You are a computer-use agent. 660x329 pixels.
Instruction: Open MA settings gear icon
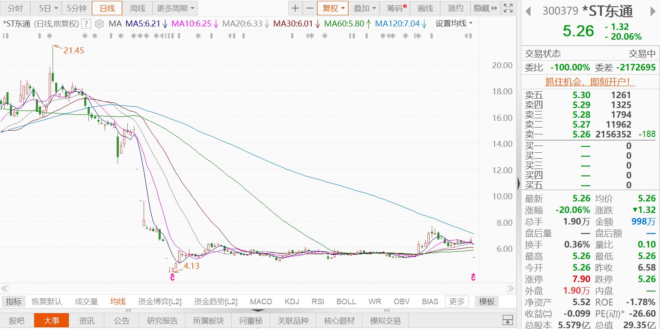pyautogui.click(x=99, y=24)
